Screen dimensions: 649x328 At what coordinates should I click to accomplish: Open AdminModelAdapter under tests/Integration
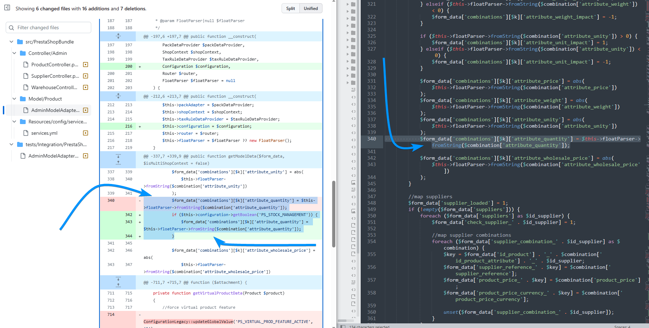pyautogui.click(x=54, y=156)
